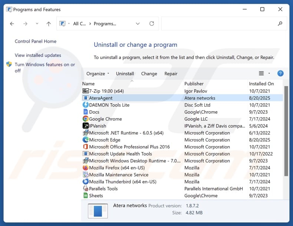The image size is (293, 226).
Task: Click Change in the toolbar
Action: [149, 73]
